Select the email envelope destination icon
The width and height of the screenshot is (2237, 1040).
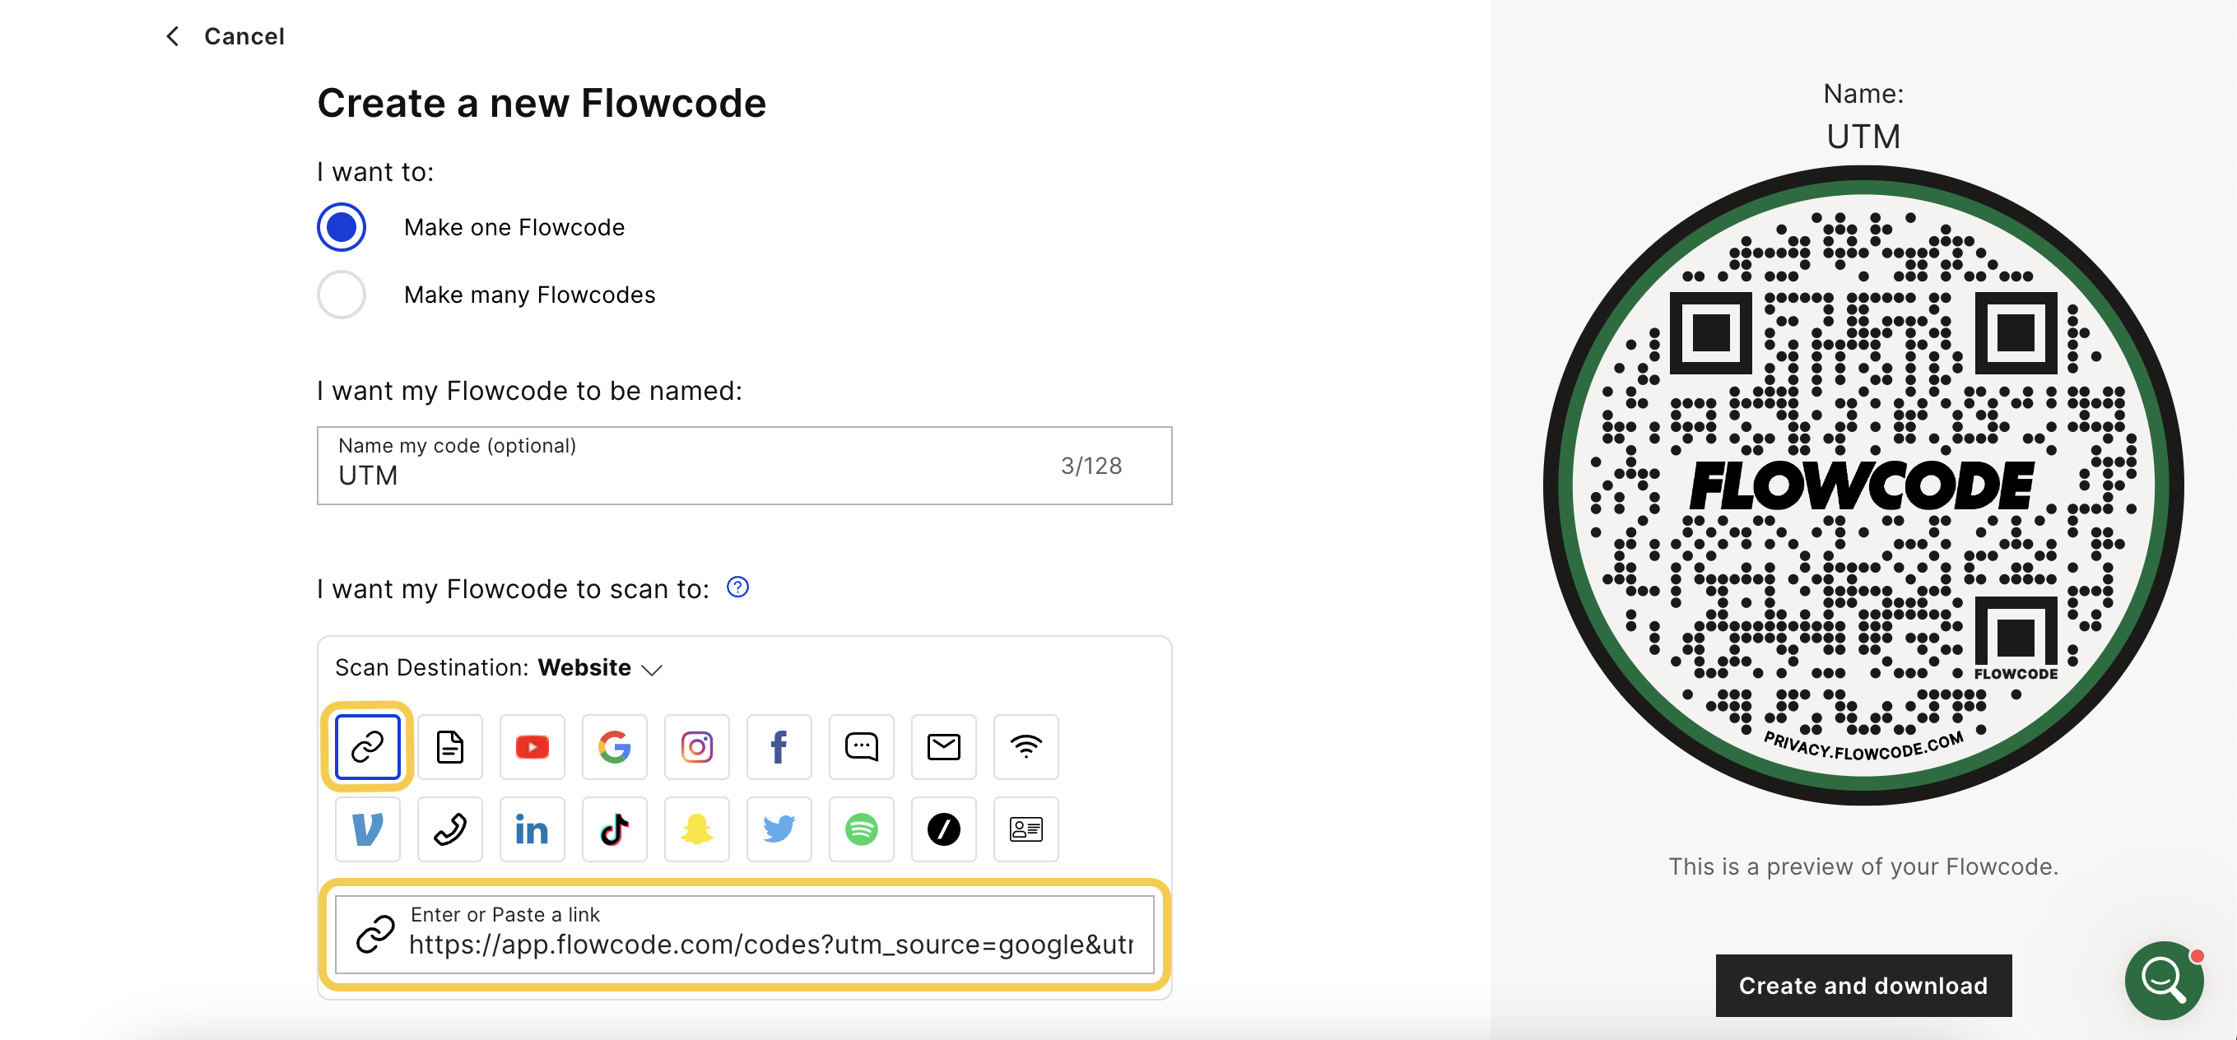click(x=943, y=746)
